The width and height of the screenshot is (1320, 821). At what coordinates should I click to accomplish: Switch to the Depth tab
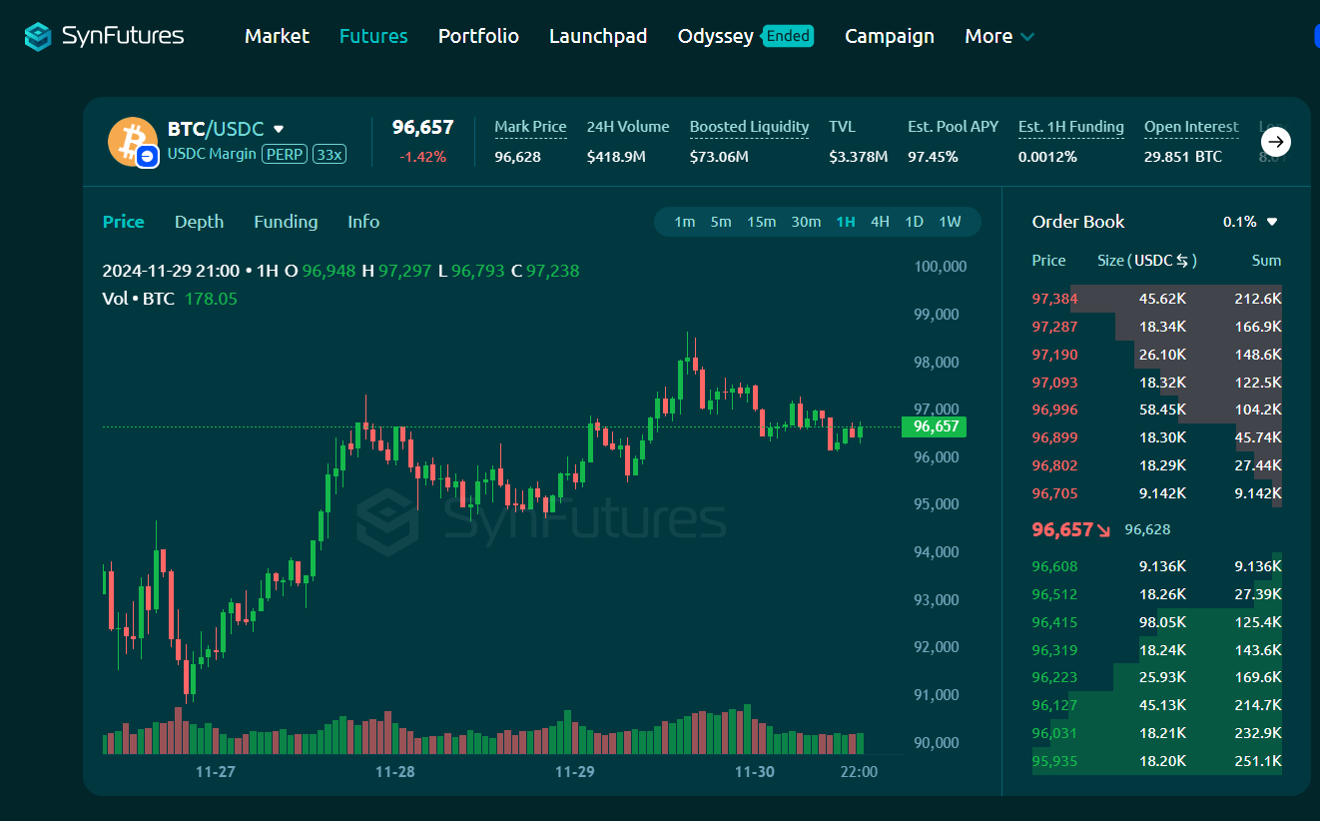pyautogui.click(x=199, y=222)
